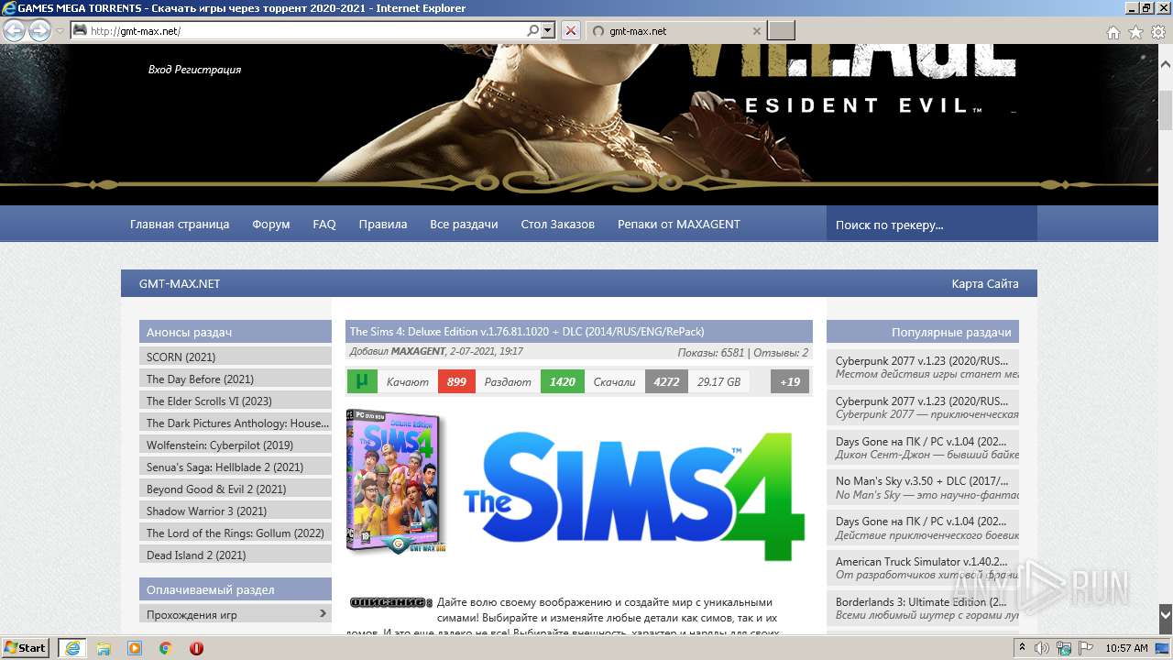Viewport: 1173px width, 660px height.
Task: Click the Action Center flag tray icon
Action: point(1085,648)
